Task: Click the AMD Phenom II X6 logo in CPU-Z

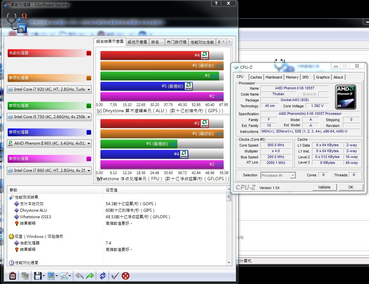Action: 345,97
